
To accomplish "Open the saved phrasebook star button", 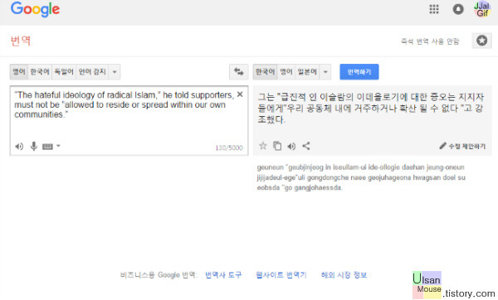I will tap(481, 41).
